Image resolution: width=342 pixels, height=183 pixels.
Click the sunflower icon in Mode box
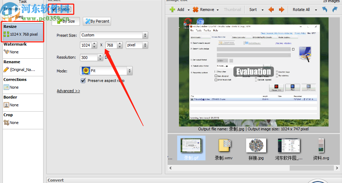point(86,71)
